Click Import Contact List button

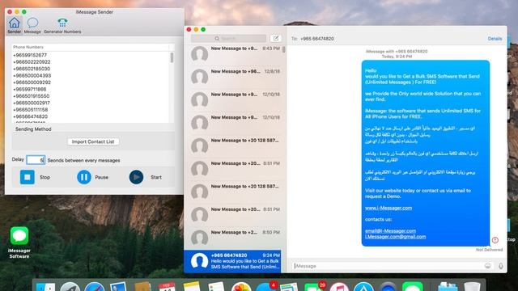[93, 141]
